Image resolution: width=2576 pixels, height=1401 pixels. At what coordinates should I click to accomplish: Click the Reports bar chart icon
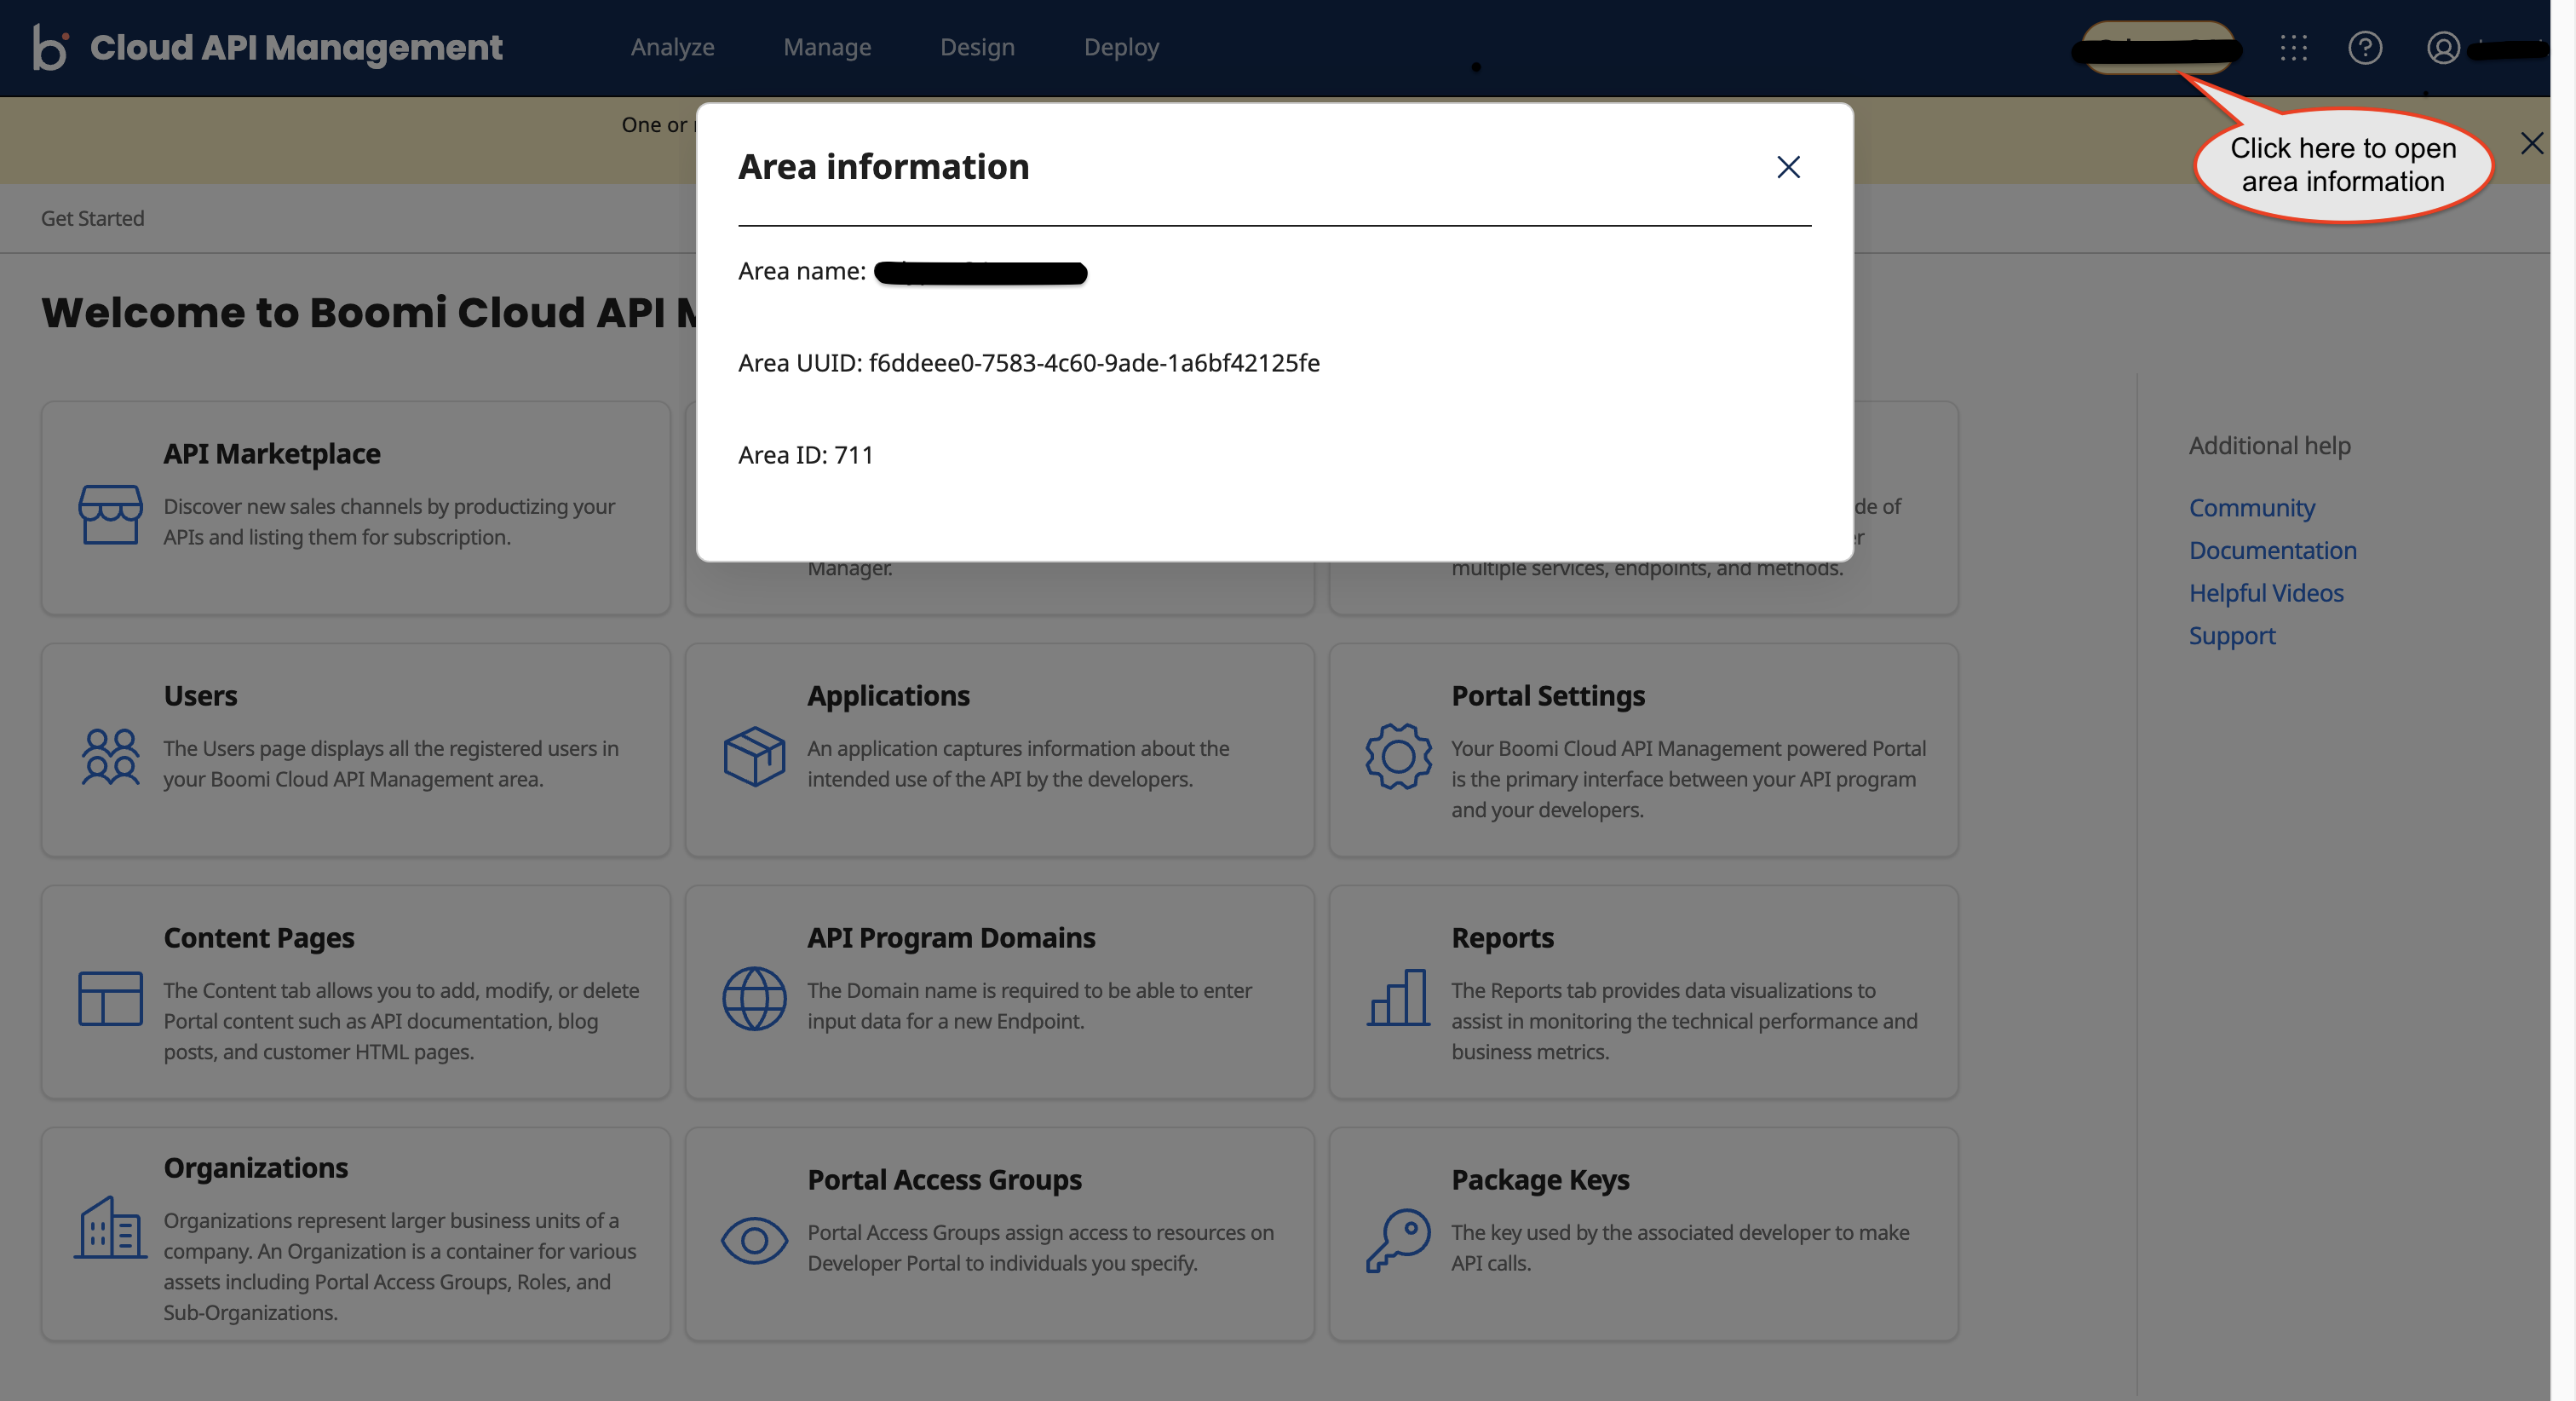pos(1398,998)
